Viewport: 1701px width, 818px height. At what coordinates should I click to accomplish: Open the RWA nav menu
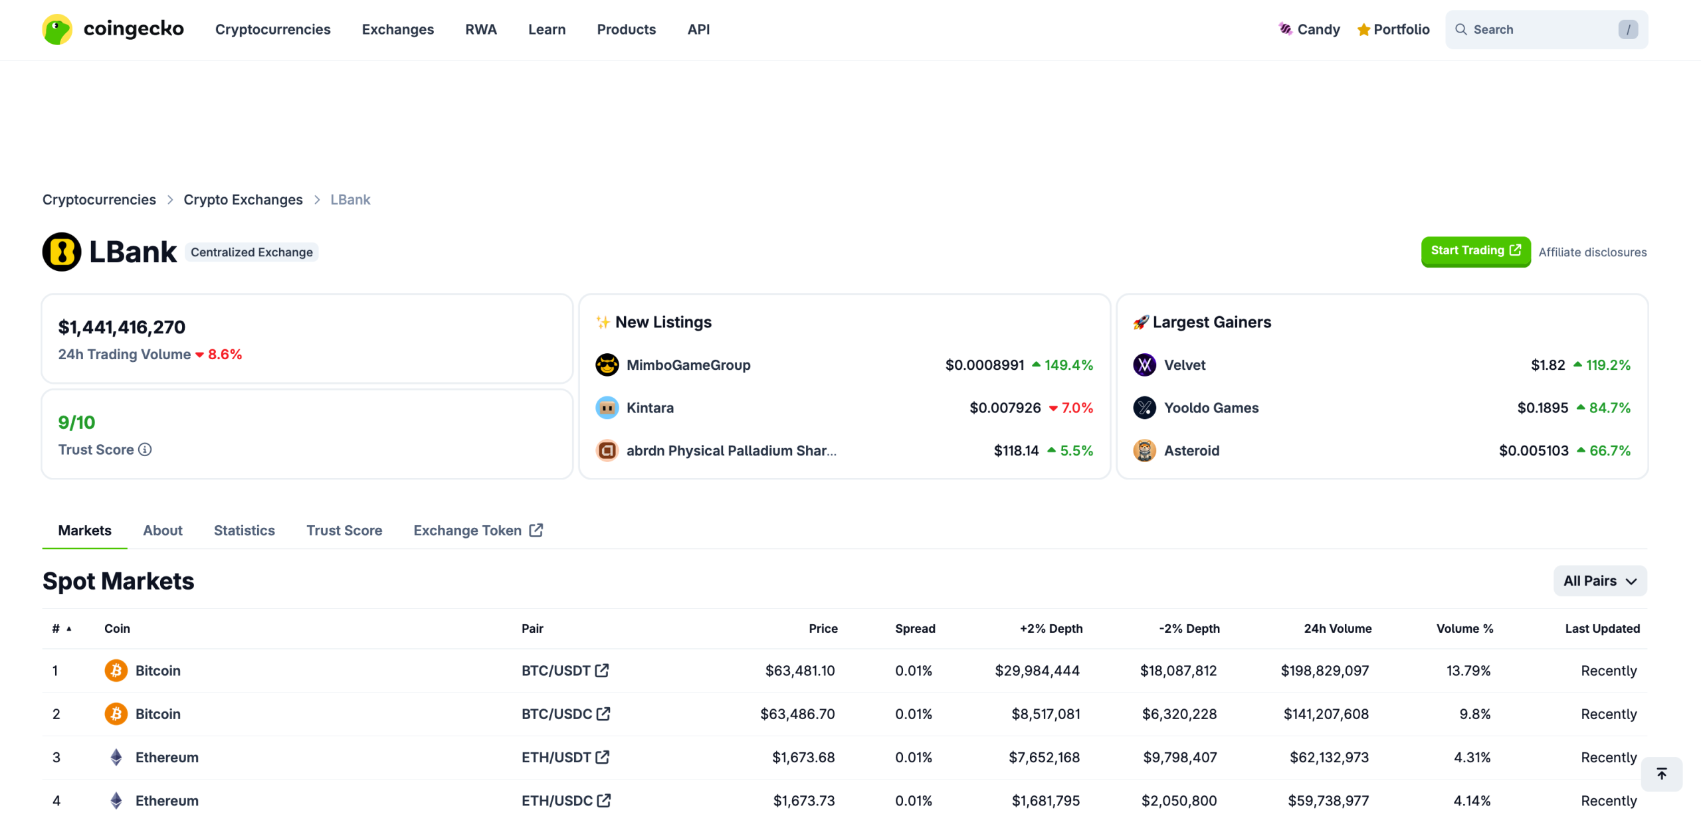[481, 29]
